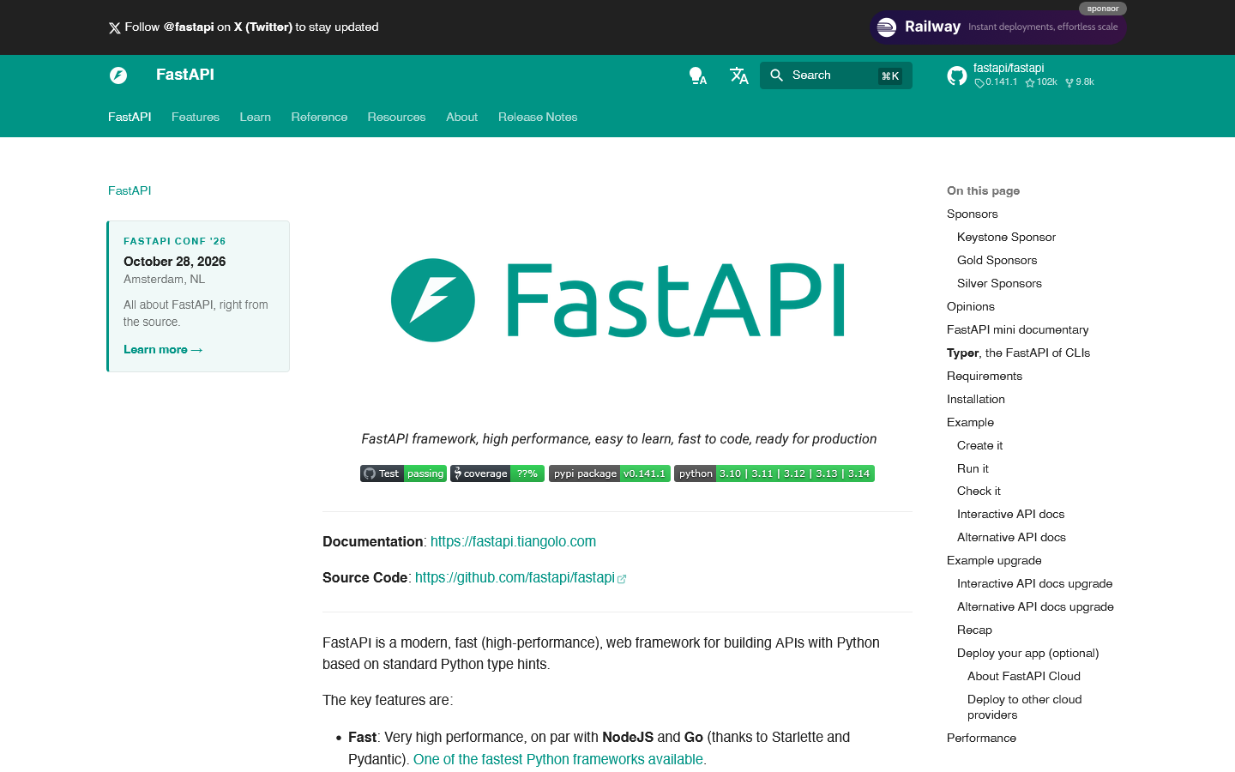Jump to Alternative API docs upgrade section
The height and width of the screenshot is (772, 1235).
point(1035,606)
